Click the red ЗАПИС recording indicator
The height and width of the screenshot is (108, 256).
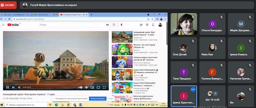click(8, 5)
